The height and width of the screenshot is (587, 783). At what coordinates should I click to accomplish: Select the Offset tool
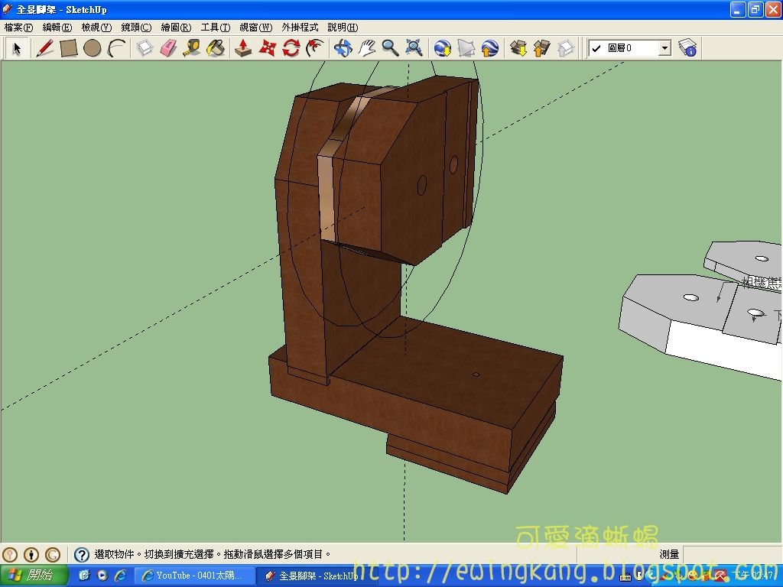[x=314, y=48]
